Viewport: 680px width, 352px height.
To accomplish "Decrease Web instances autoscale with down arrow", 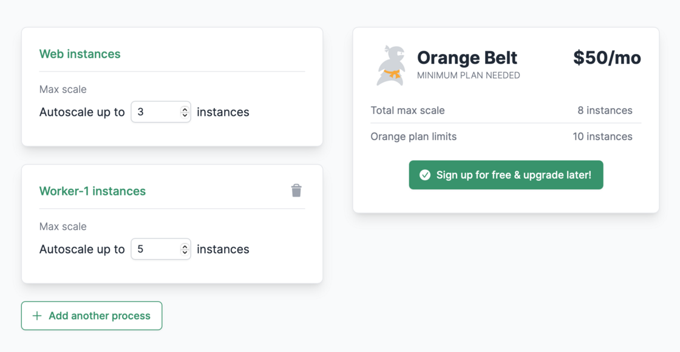I will click(185, 115).
